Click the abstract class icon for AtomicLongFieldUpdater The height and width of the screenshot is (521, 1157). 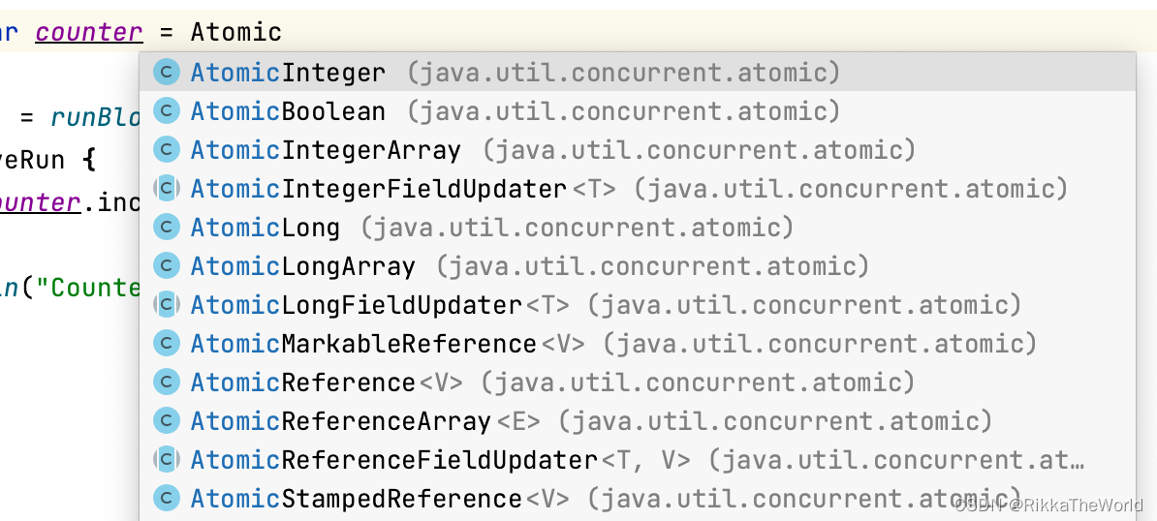tap(168, 305)
